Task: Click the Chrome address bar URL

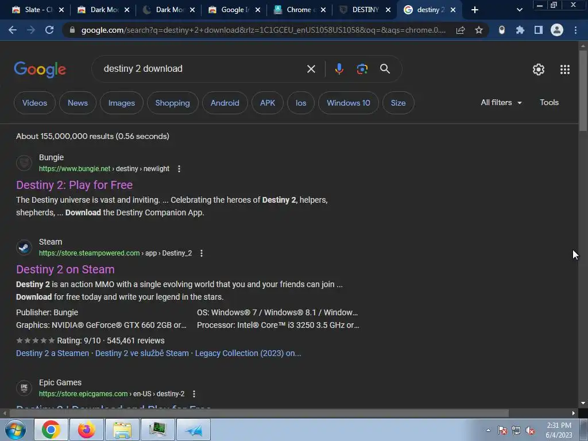Action: 262,30
